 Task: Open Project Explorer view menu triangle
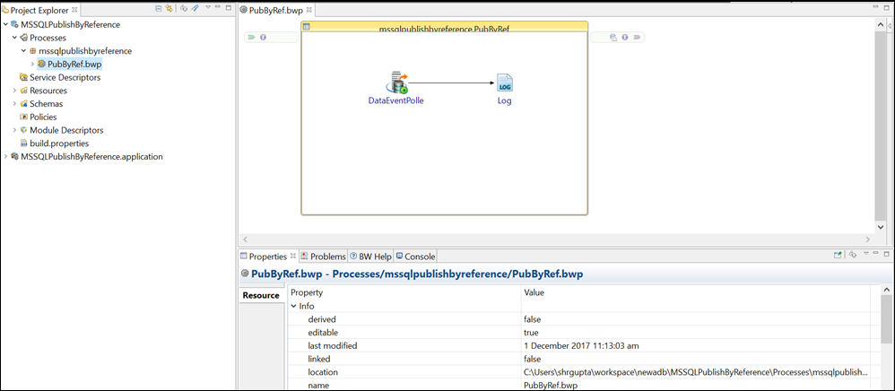point(208,8)
